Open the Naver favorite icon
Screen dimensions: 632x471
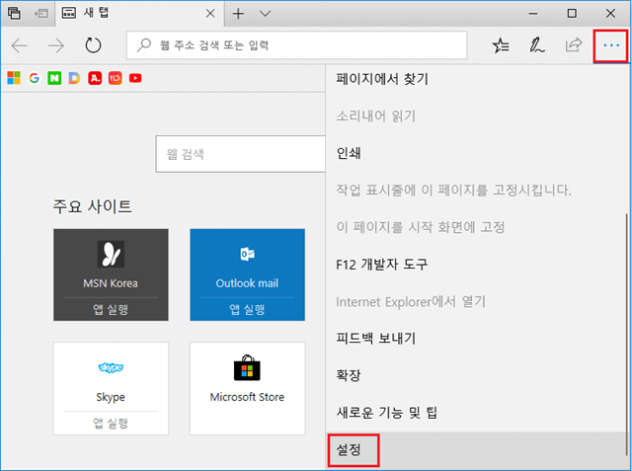(x=54, y=78)
